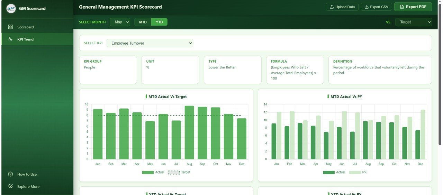Open the Scorecard page from sidebar

(x=25, y=27)
